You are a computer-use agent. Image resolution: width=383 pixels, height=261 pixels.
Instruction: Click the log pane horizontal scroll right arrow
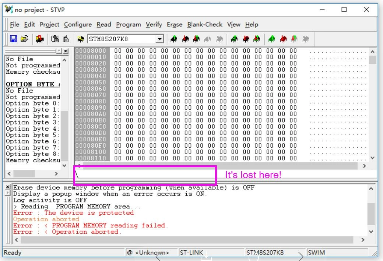363,240
